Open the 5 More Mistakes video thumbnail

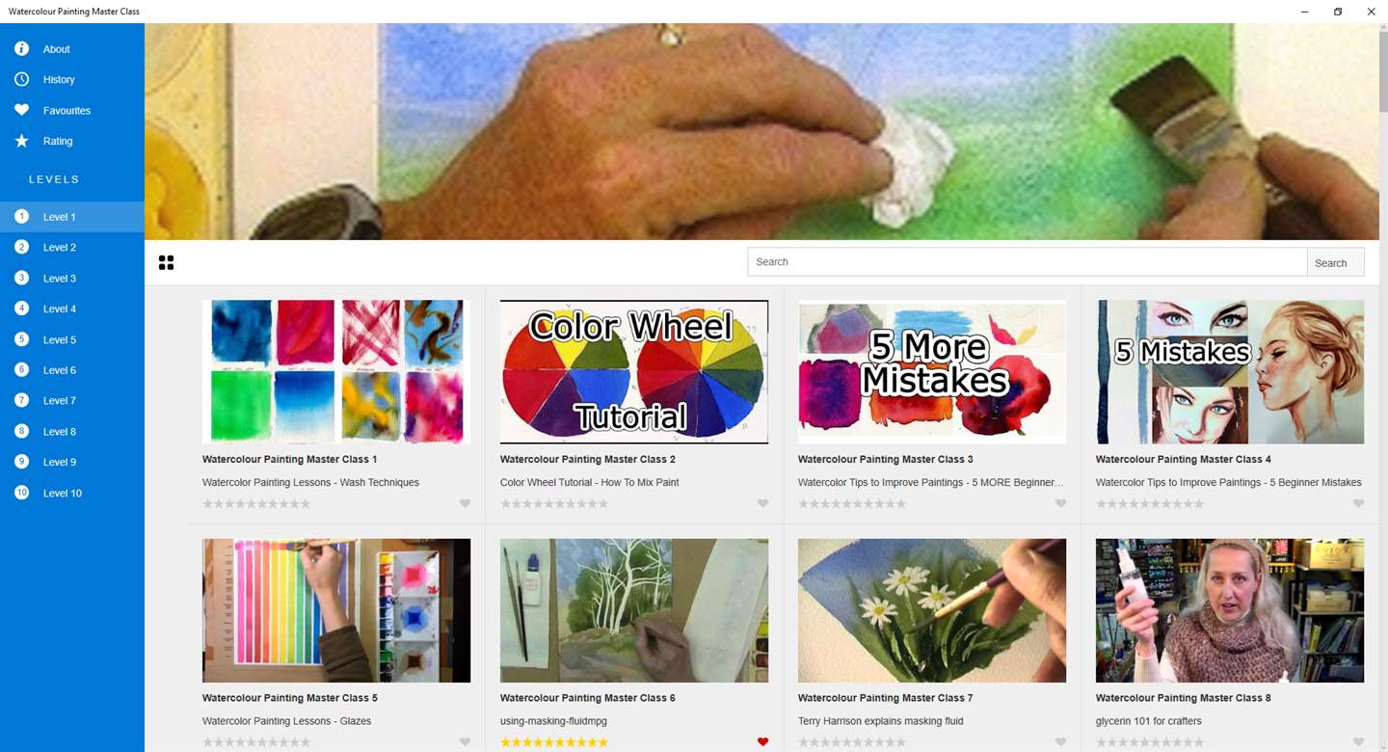click(932, 372)
